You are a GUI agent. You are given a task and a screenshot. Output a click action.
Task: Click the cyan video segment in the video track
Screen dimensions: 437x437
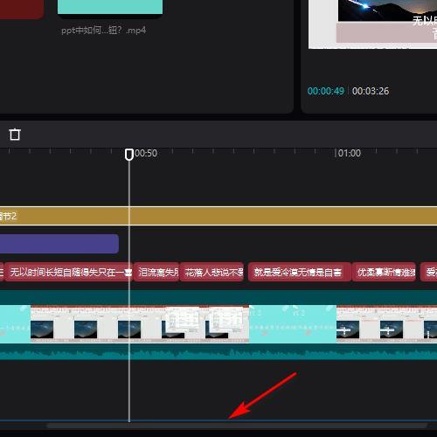pyautogui.click(x=293, y=323)
